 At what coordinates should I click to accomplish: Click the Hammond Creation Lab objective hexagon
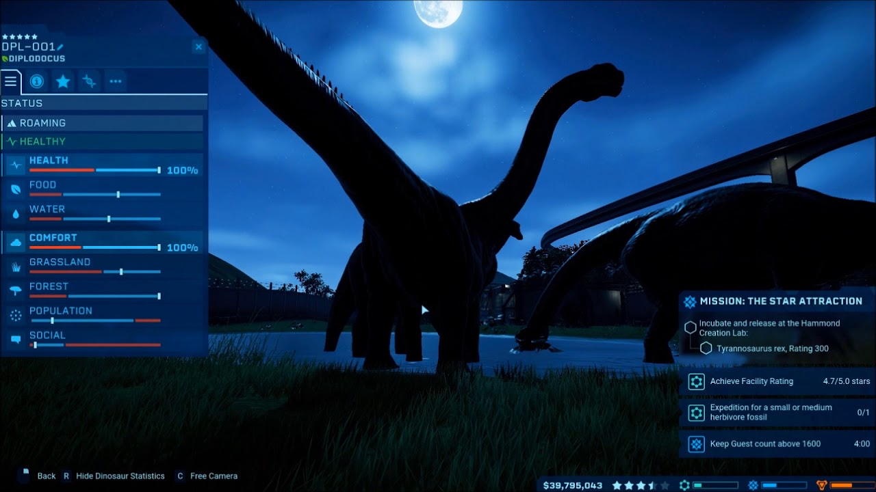[690, 328]
